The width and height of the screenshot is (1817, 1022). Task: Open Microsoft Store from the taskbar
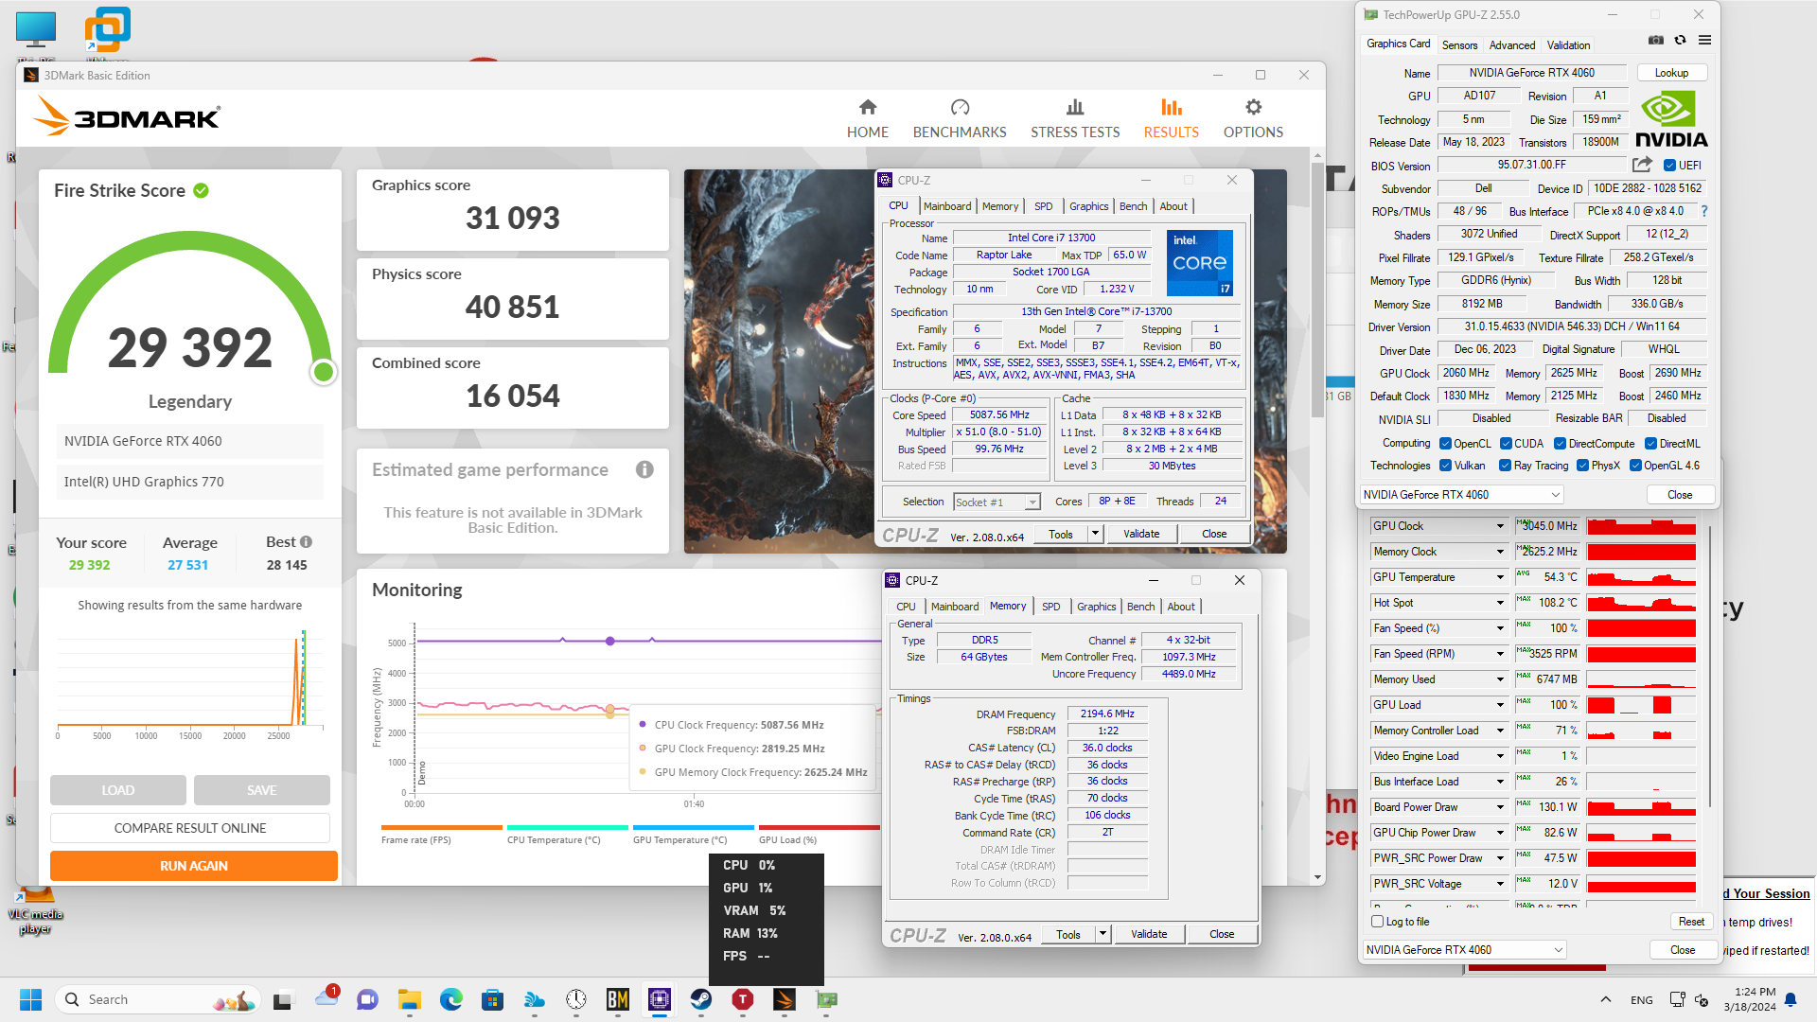(x=492, y=999)
